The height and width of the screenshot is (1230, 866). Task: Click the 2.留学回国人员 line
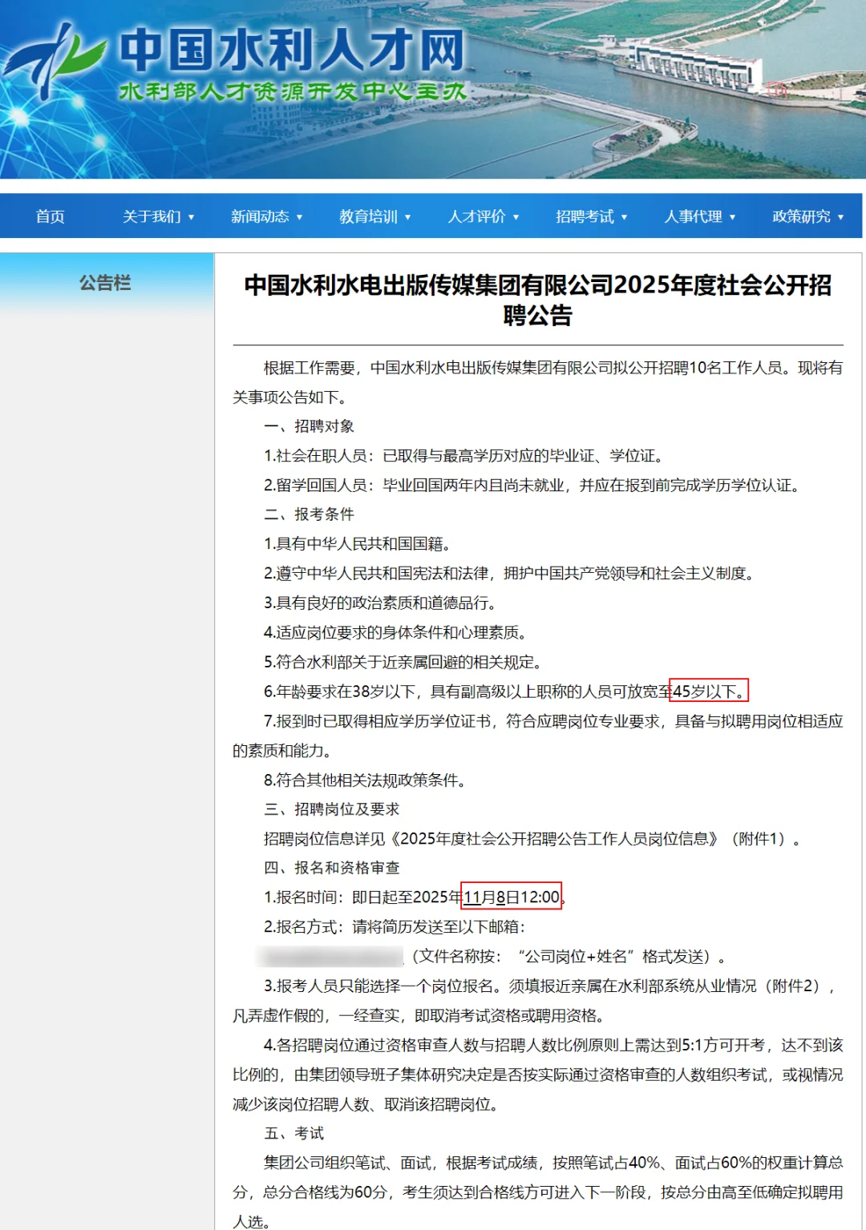534,486
